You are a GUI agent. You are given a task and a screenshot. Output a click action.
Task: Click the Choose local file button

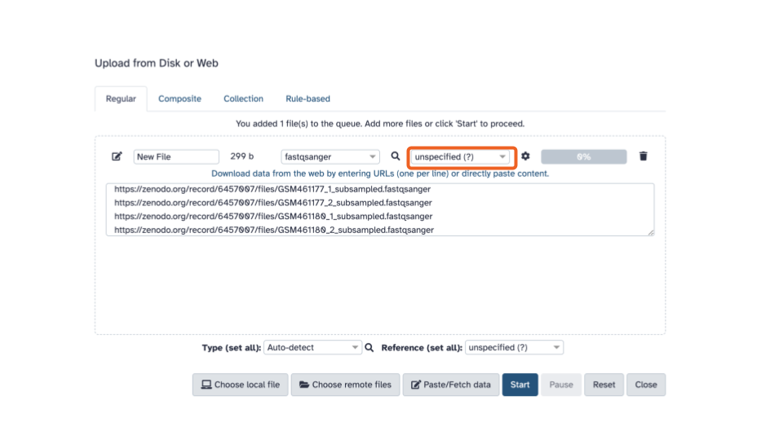pos(241,385)
